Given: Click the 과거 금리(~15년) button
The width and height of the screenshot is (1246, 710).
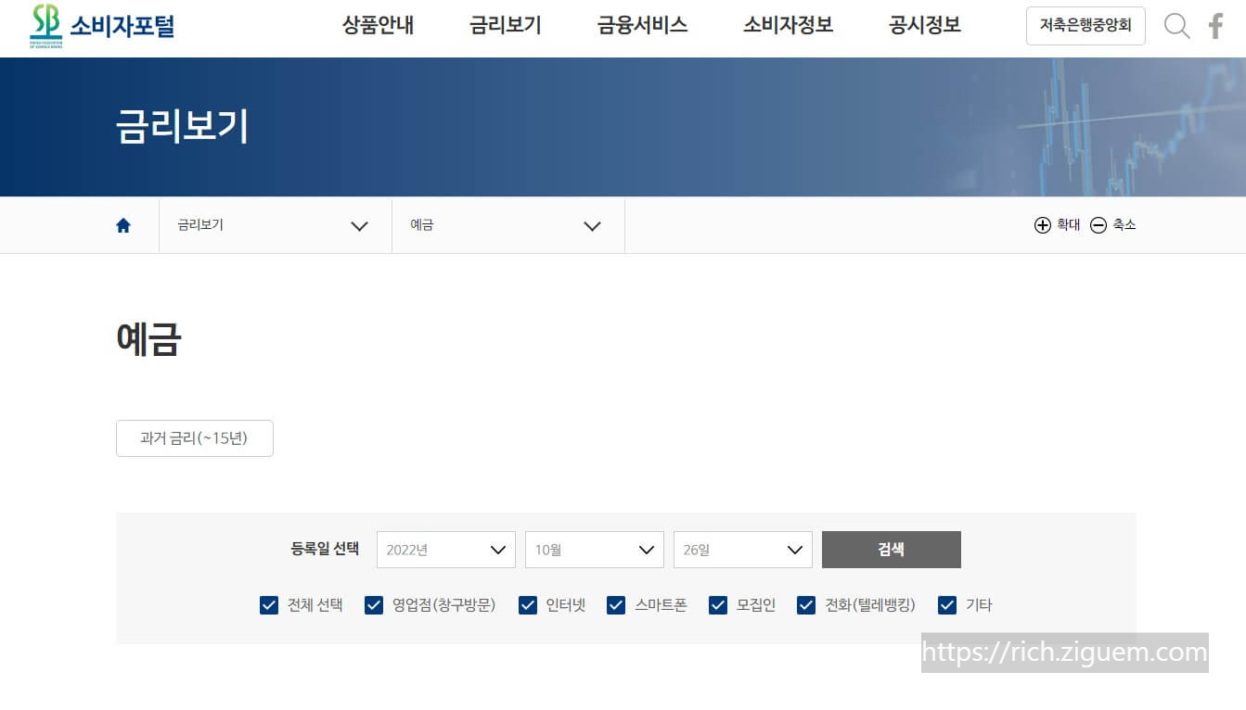Looking at the screenshot, I should (194, 437).
